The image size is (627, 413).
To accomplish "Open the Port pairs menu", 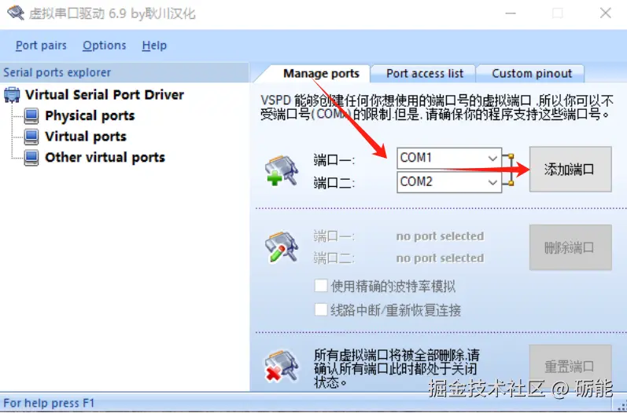I will pyautogui.click(x=41, y=46).
